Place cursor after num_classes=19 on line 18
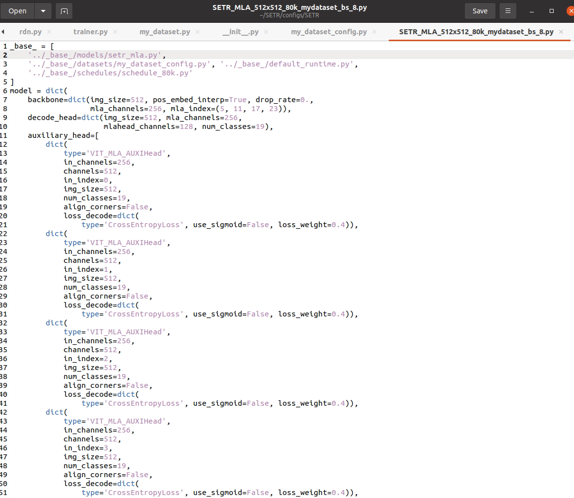 click(x=126, y=198)
